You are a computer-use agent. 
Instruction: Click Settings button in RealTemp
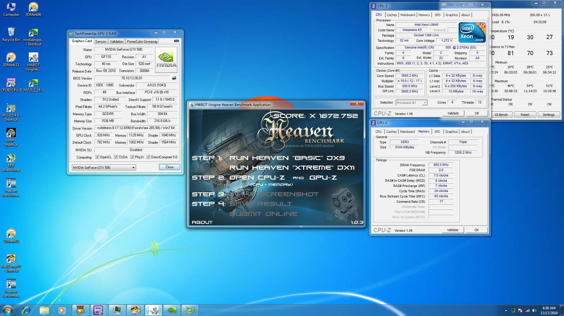point(548,115)
